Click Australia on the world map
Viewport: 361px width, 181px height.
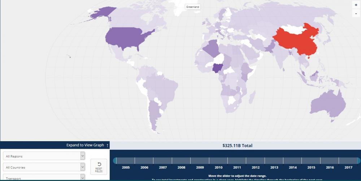point(327,104)
